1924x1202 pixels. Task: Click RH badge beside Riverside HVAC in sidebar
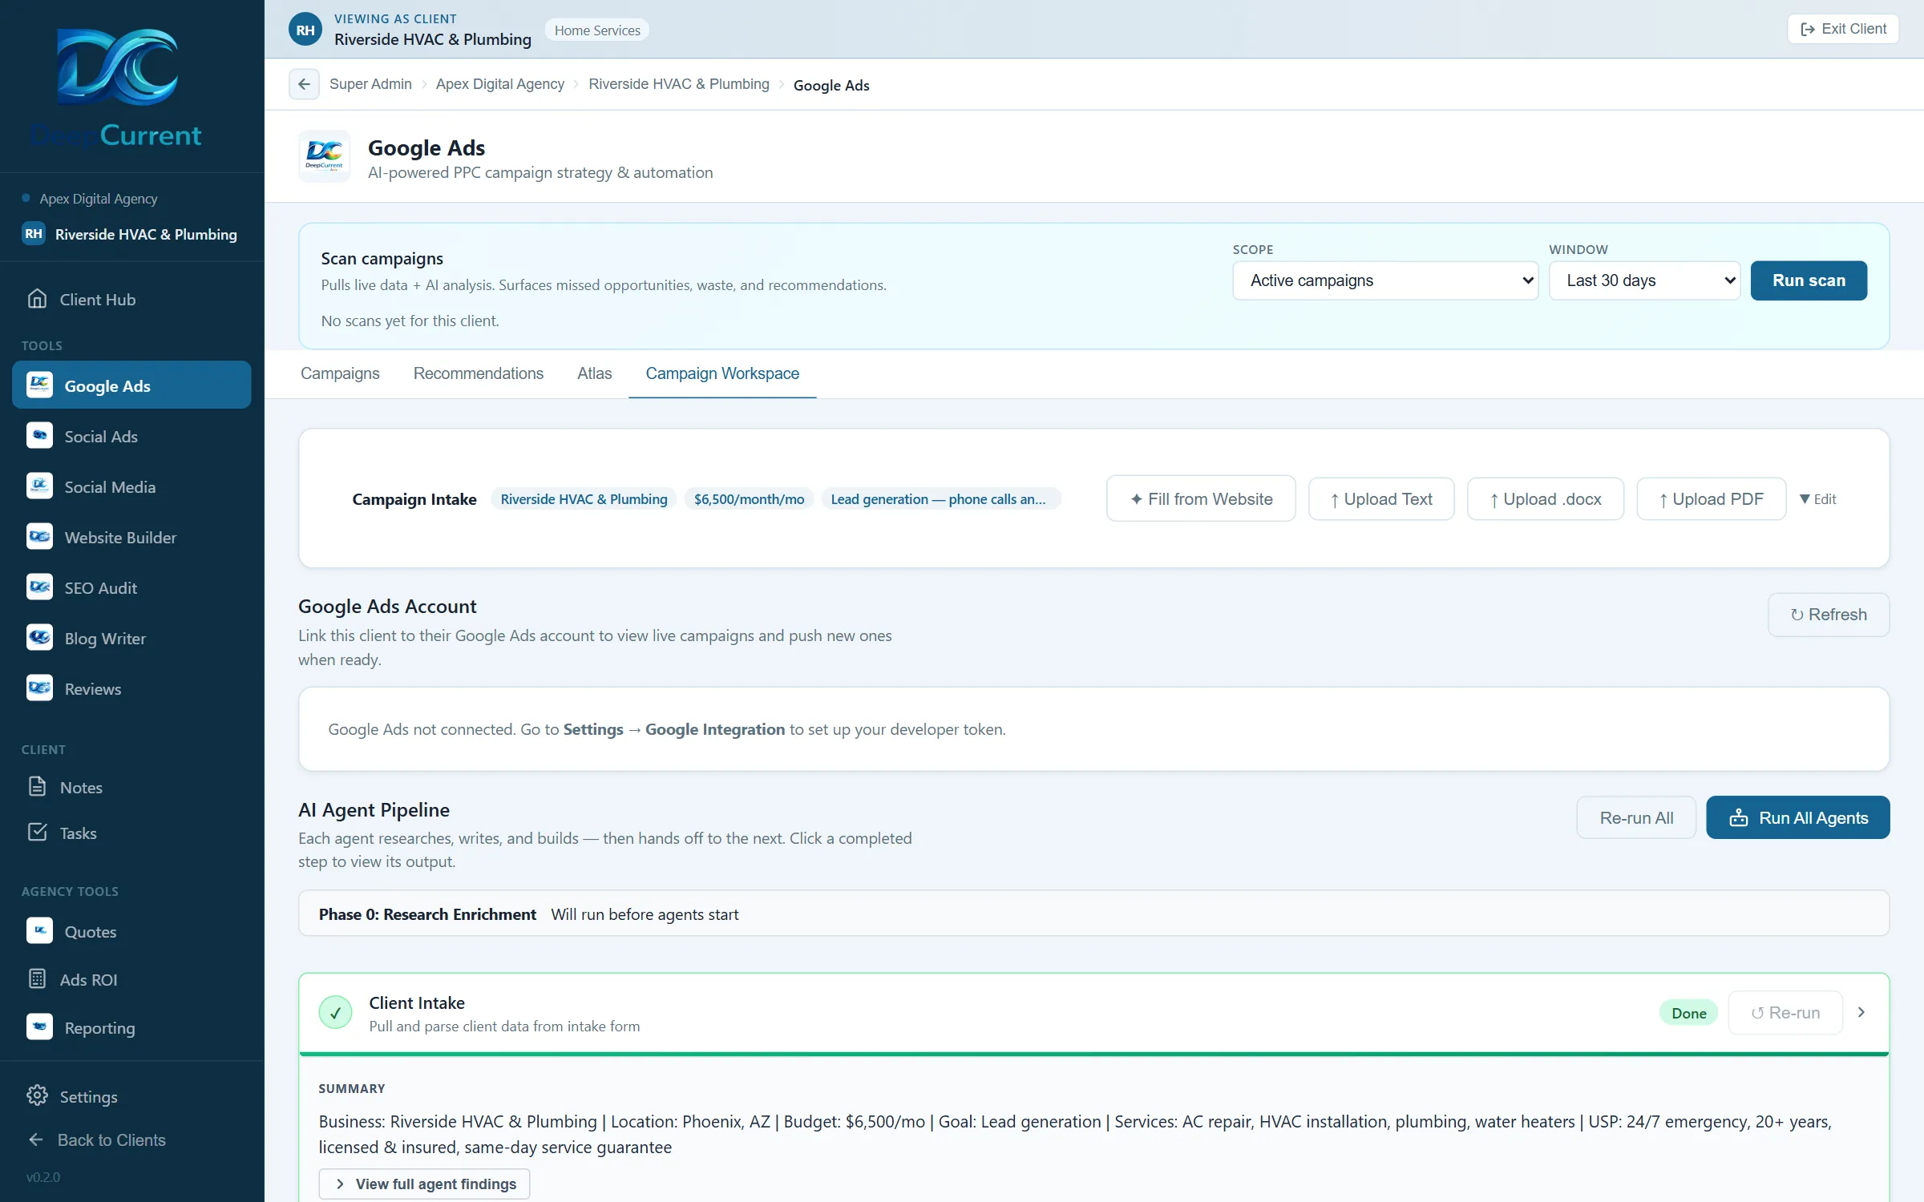click(33, 234)
